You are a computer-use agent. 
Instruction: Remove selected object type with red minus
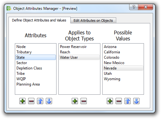[84, 101]
